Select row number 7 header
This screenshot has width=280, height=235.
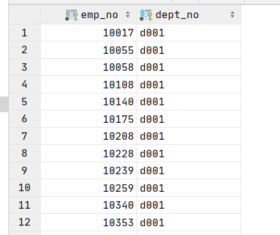[x=24, y=136]
